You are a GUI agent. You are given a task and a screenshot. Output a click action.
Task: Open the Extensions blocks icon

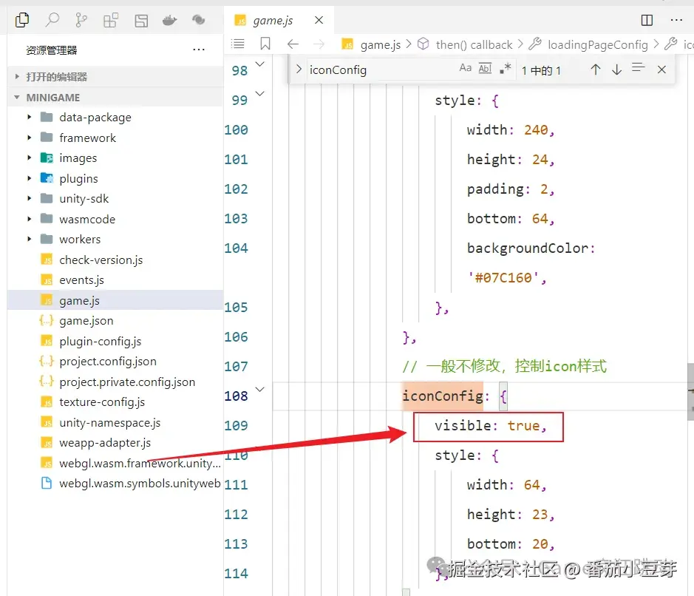111,20
